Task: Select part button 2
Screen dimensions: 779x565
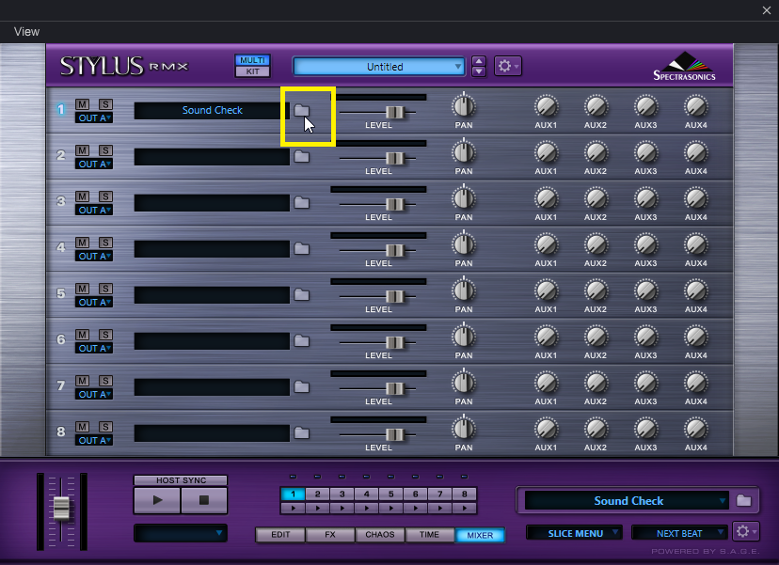Action: 317,494
